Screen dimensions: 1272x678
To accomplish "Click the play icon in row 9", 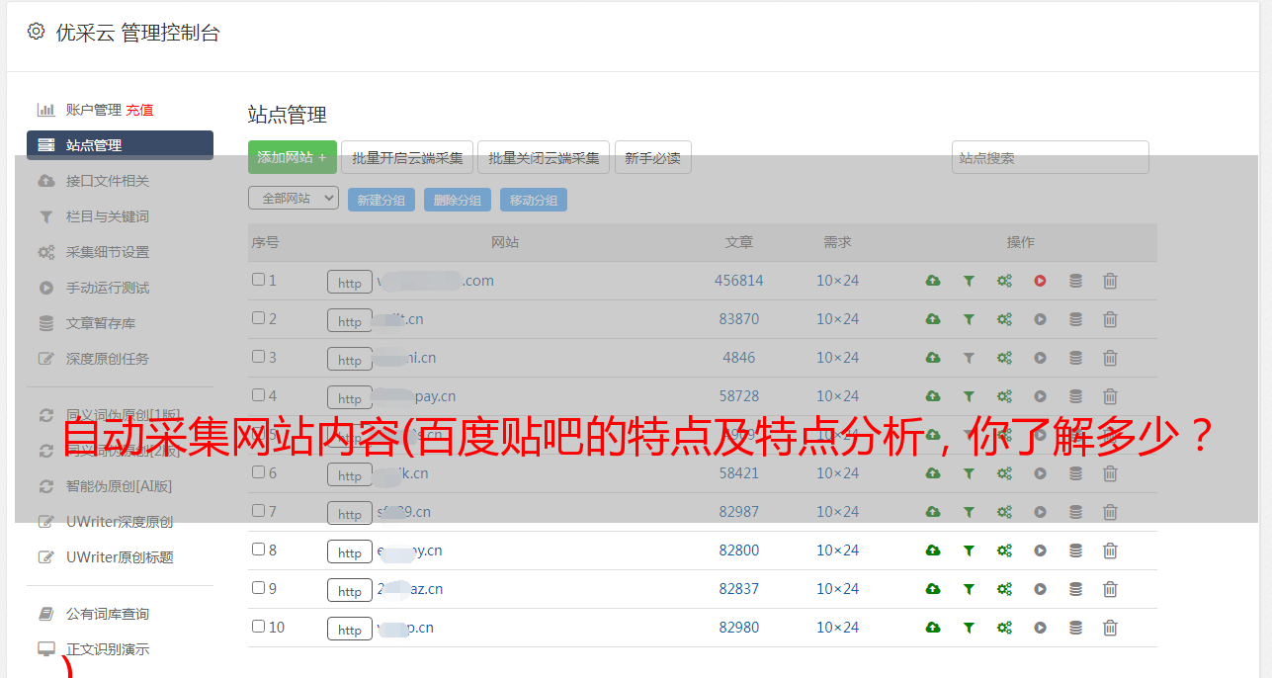I will 1040,589.
